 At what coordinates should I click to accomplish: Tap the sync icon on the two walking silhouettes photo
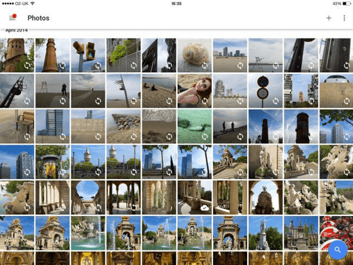coord(240,136)
